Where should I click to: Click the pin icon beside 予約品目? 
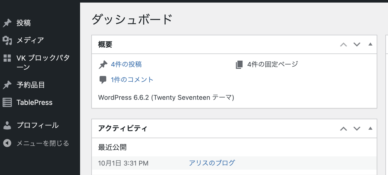(x=7, y=85)
